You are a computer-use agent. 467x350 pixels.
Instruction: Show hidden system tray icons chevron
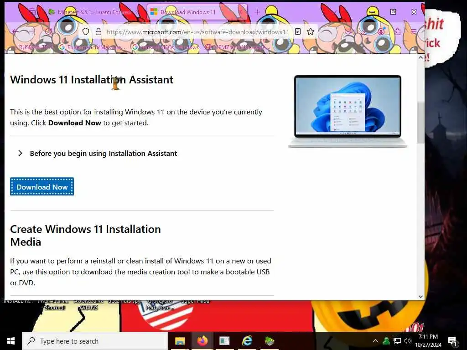click(375, 341)
